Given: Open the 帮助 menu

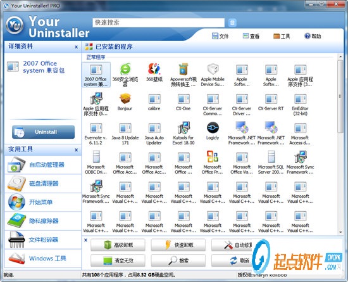Looking at the screenshot, I should [x=313, y=36].
